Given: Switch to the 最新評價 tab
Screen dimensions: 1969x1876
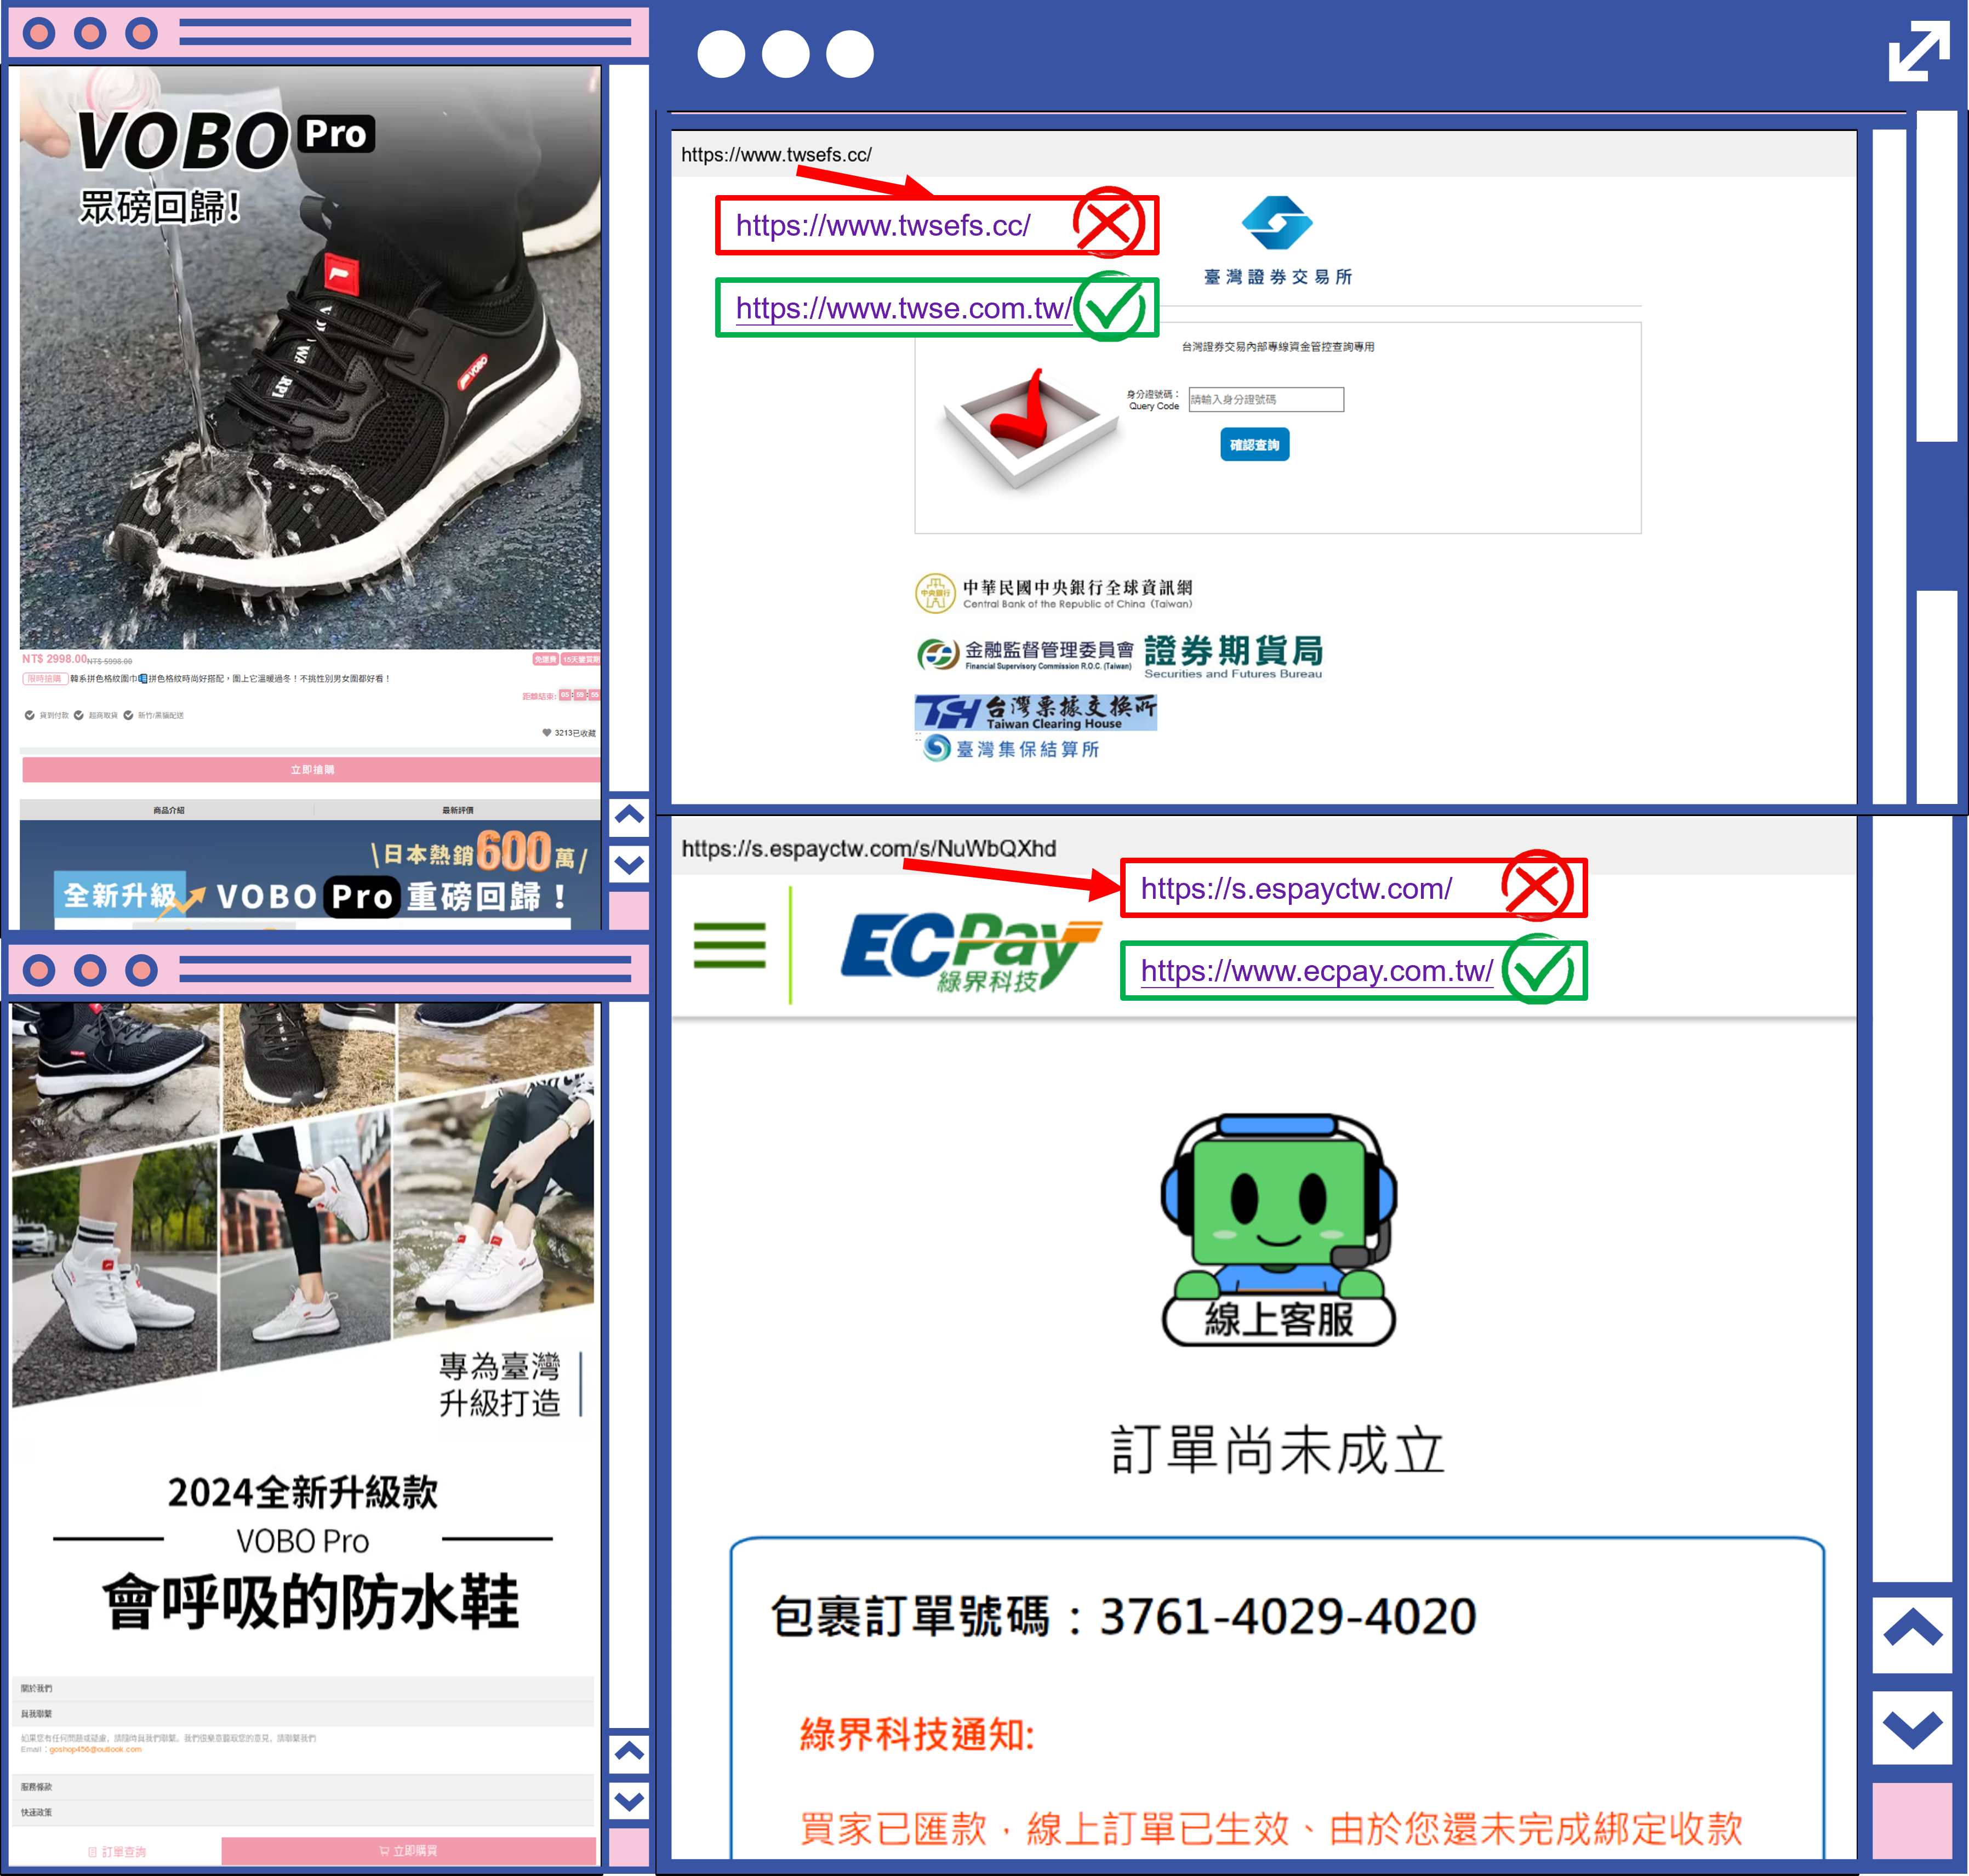Looking at the screenshot, I should coord(458,810).
